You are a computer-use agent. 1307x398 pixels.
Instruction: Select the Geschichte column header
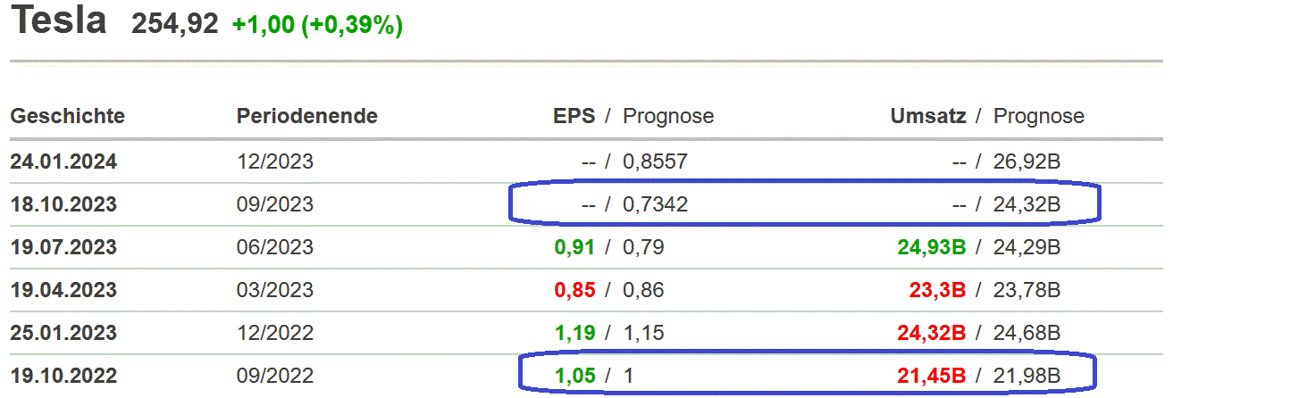tap(68, 116)
